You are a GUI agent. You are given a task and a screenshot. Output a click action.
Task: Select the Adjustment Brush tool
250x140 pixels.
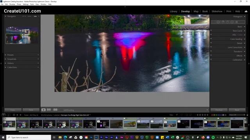241,22
